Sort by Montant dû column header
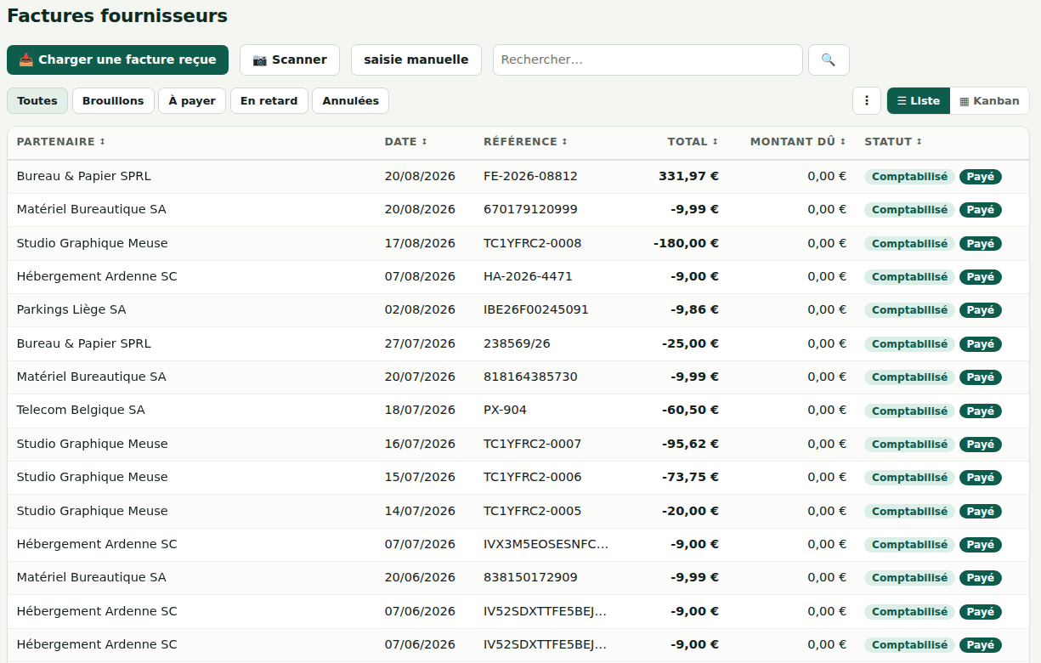 click(x=798, y=142)
